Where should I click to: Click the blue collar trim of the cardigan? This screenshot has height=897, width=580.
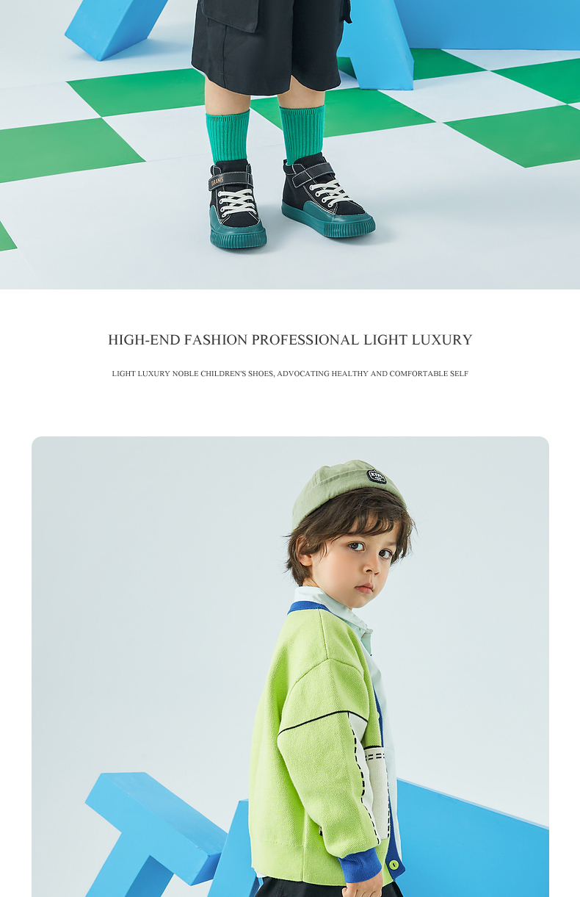pos(307,608)
